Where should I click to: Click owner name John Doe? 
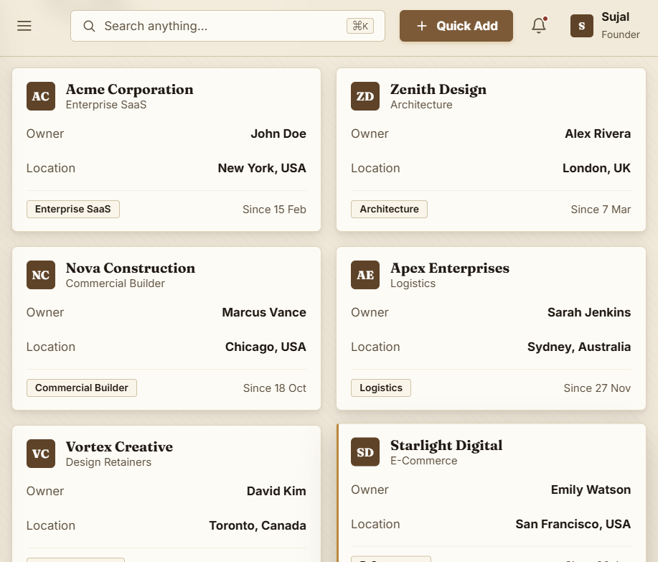[x=278, y=134]
